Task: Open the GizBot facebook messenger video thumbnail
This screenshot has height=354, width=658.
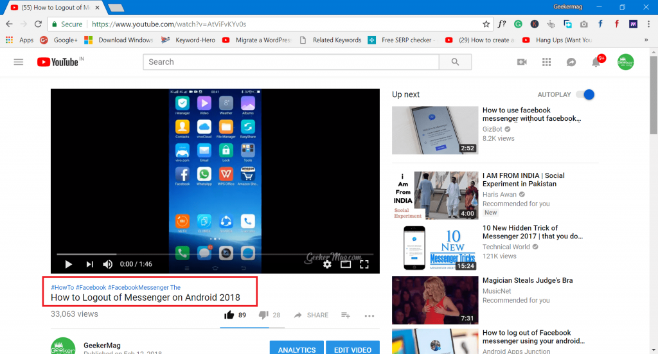Action: pos(435,130)
